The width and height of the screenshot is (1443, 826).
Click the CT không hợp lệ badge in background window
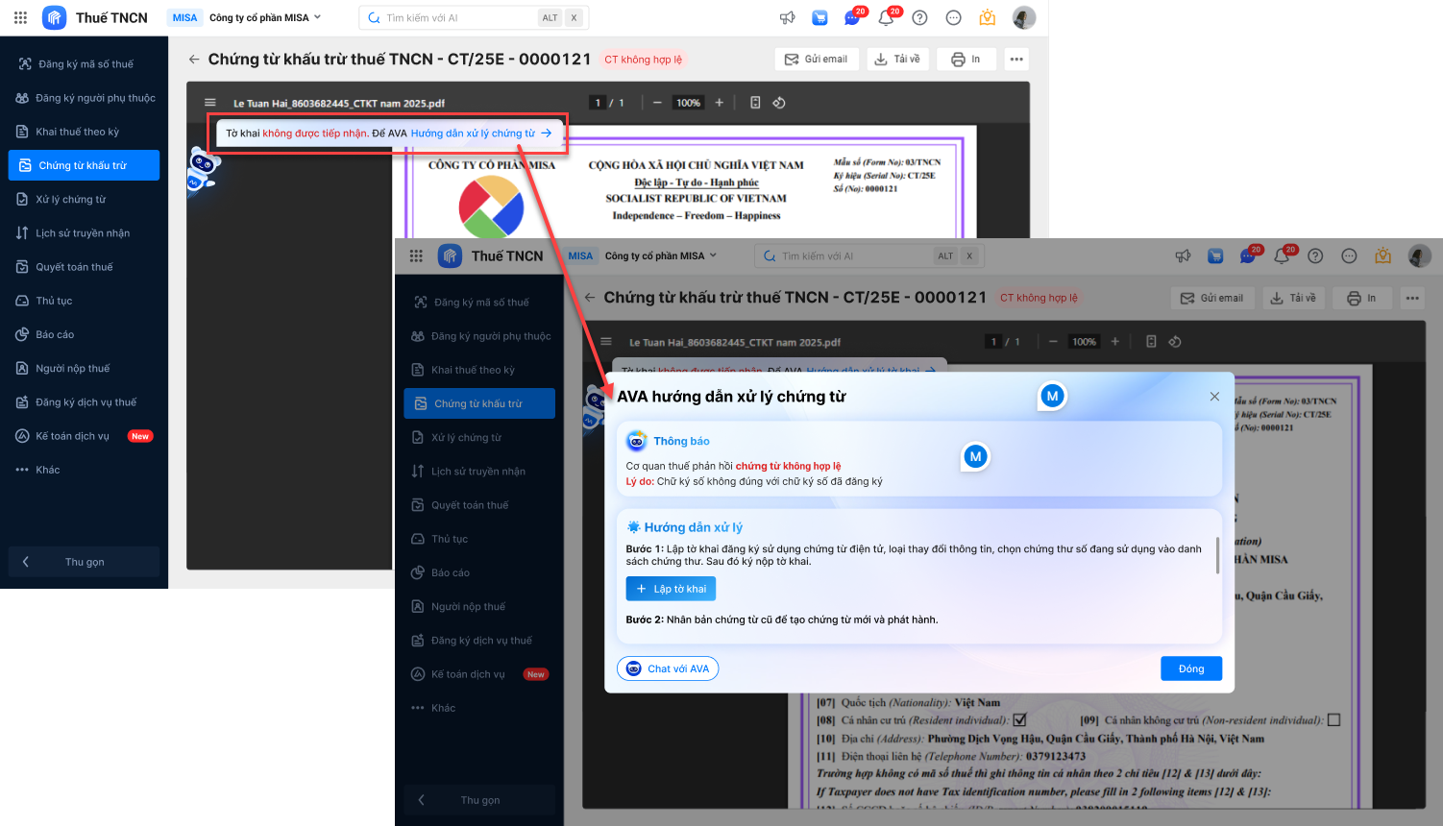tap(643, 60)
